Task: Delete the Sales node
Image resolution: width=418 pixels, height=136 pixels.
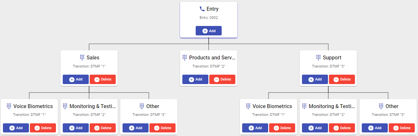Action: [103, 80]
